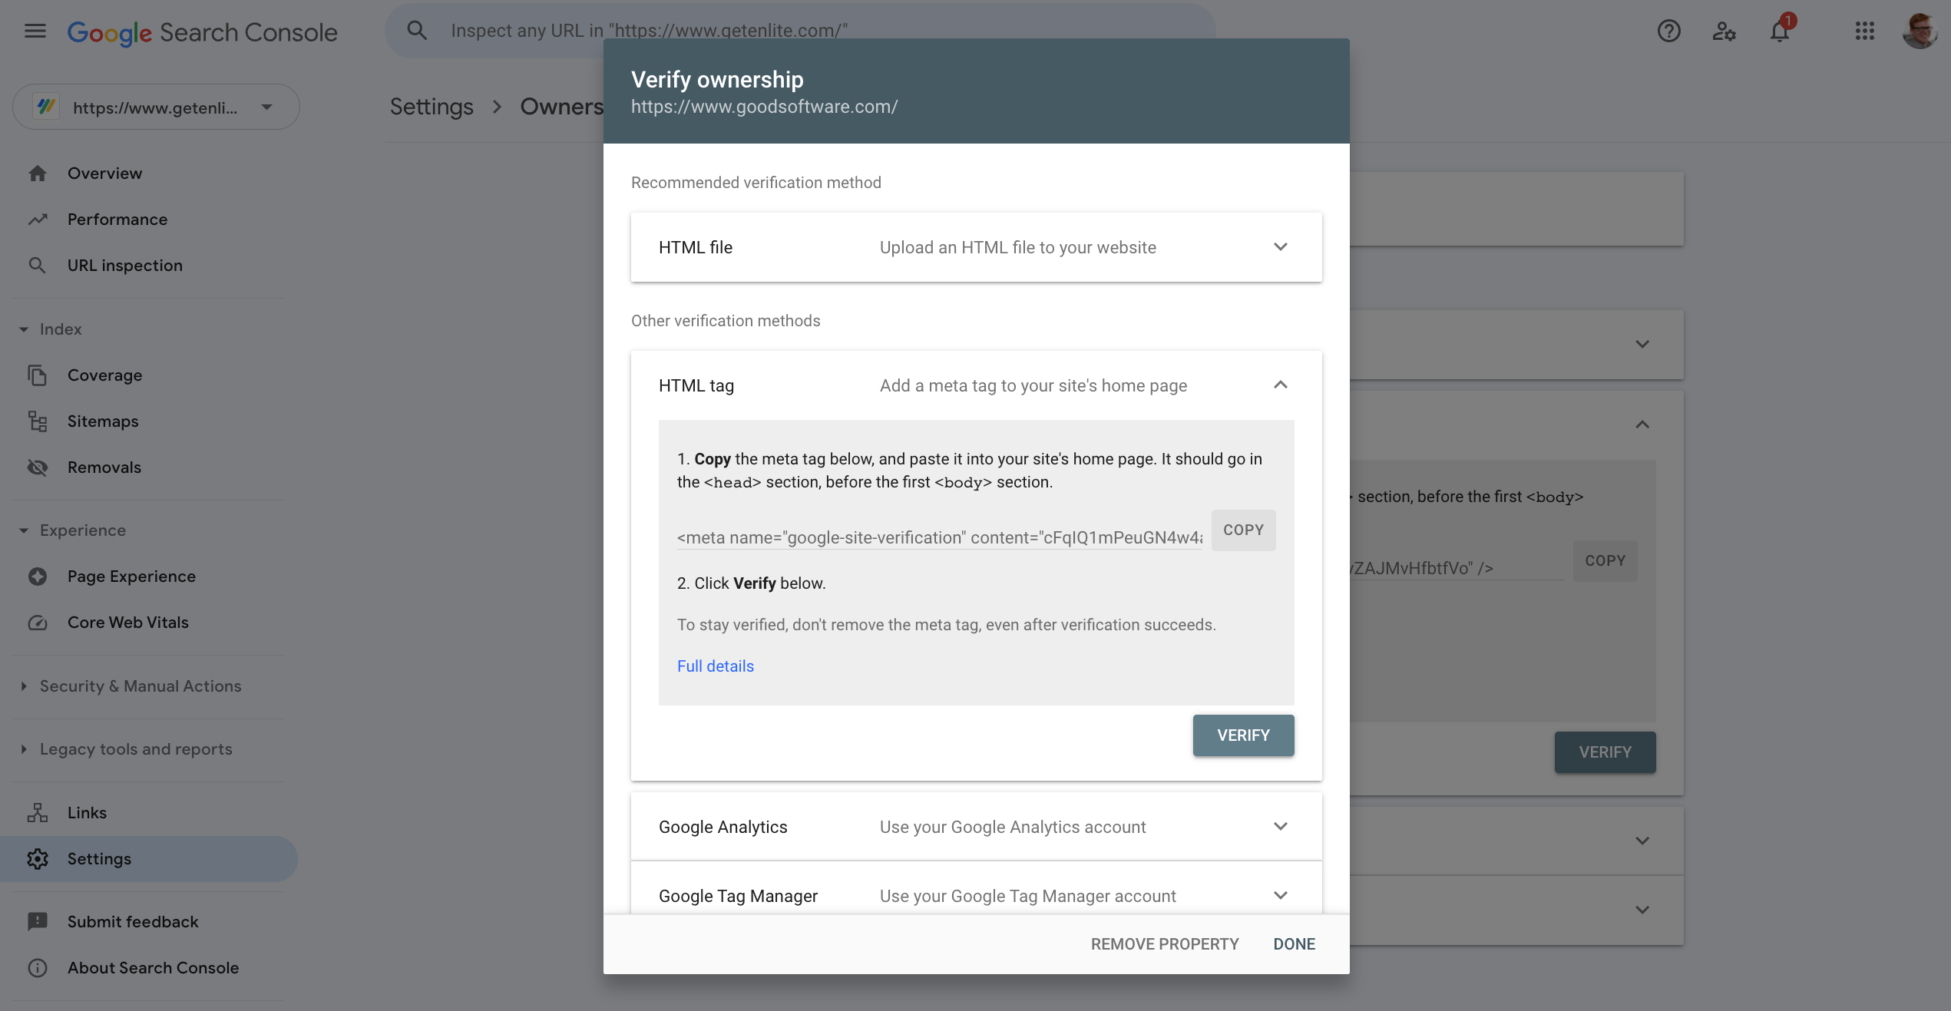Expand the HTML file verification method
Image resolution: width=1951 pixels, height=1011 pixels.
tap(1280, 247)
